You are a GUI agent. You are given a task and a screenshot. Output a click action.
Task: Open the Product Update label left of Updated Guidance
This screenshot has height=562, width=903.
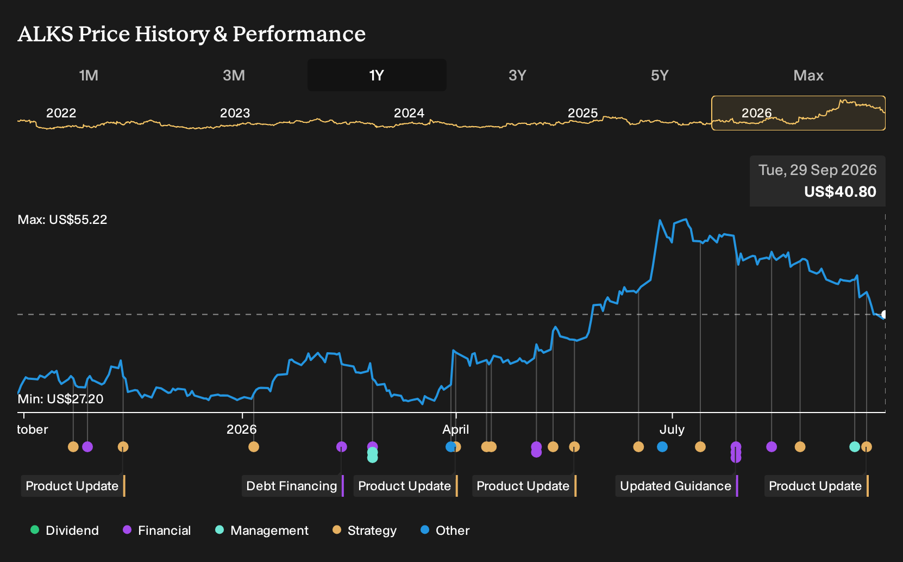click(524, 486)
